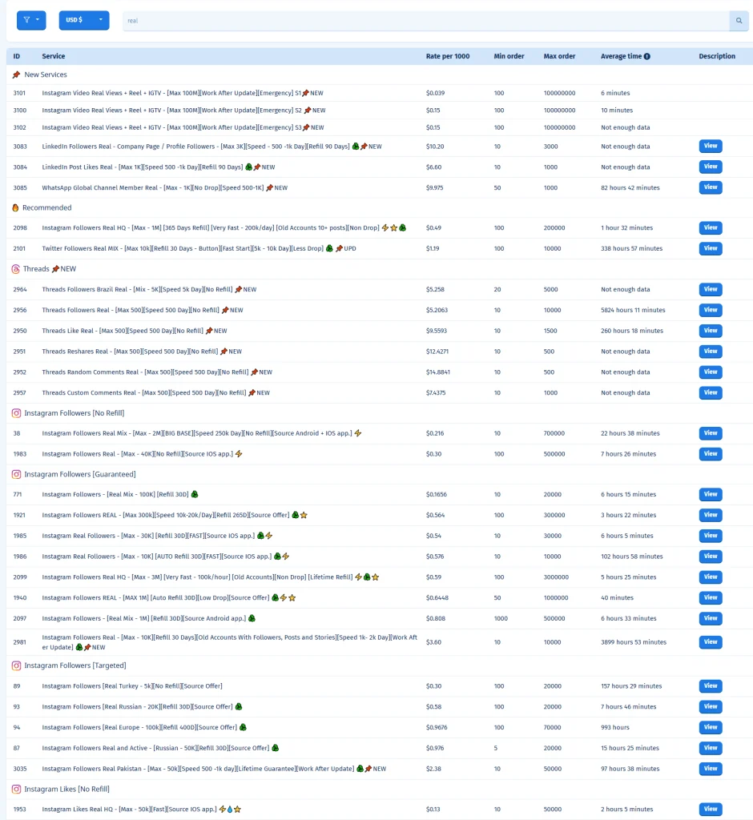The image size is (753, 820).
Task: Click Instagram icon beside Followers [No Refill]
Action: tap(16, 413)
